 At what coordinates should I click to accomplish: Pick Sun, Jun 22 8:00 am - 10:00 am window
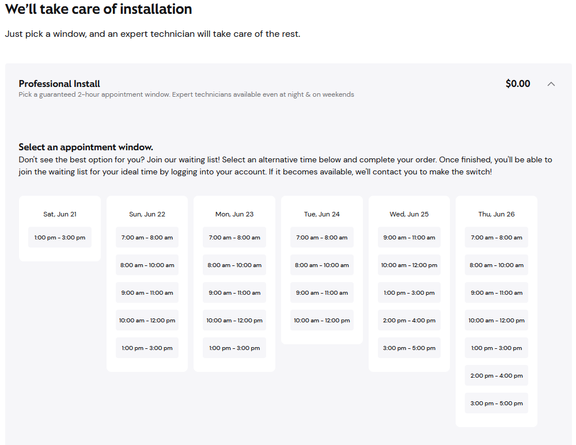147,265
